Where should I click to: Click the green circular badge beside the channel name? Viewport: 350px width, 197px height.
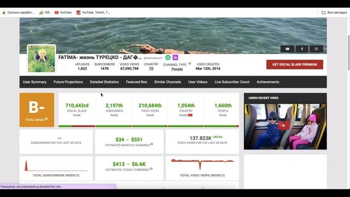click(168, 57)
